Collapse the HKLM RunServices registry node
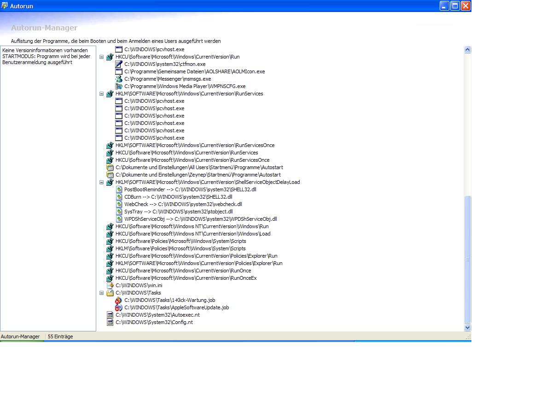Screen dimensions: 558x401 pos(102,94)
